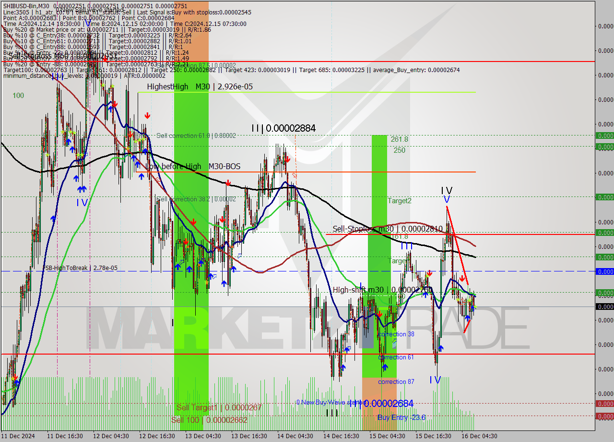Select 'Buy %20 @ Market price' line

[x=107, y=29]
